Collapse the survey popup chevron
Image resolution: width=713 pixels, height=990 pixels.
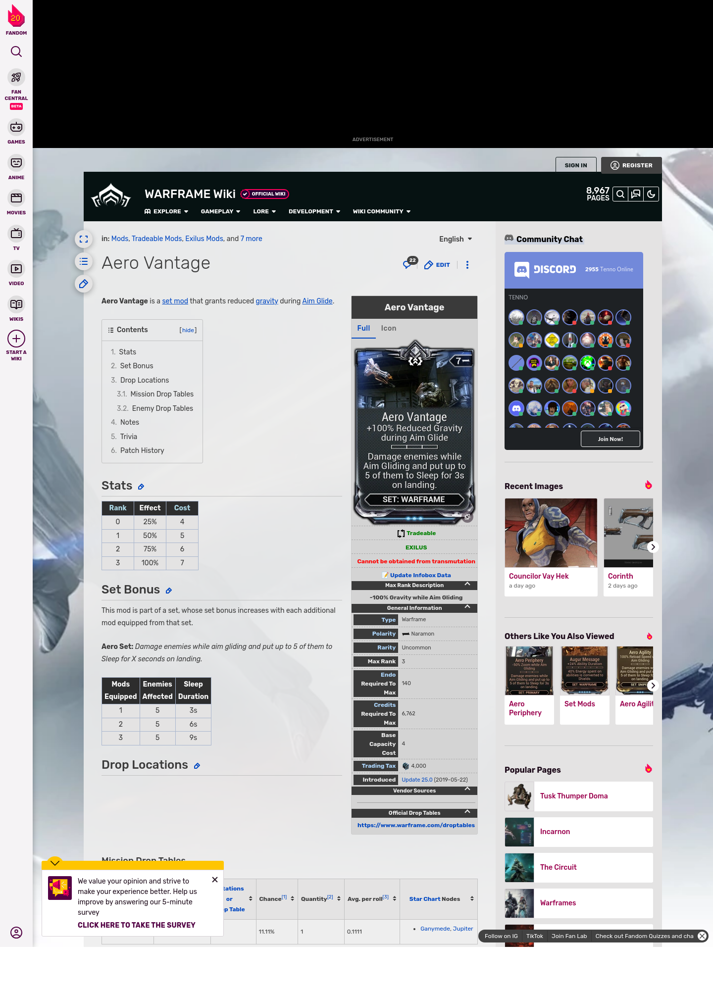[x=55, y=863]
